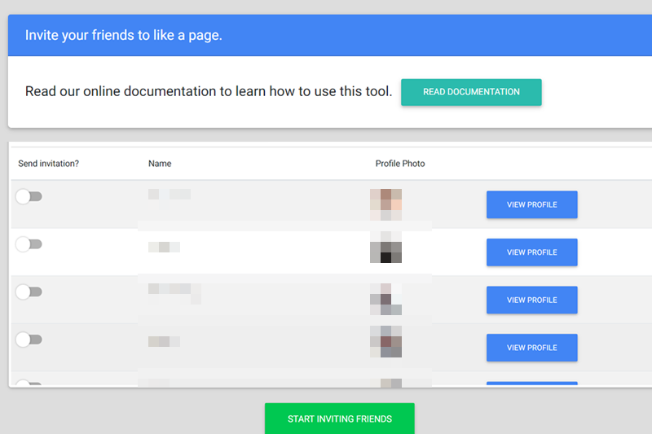View the fourth friend's profile
The image size is (652, 434).
[531, 348]
